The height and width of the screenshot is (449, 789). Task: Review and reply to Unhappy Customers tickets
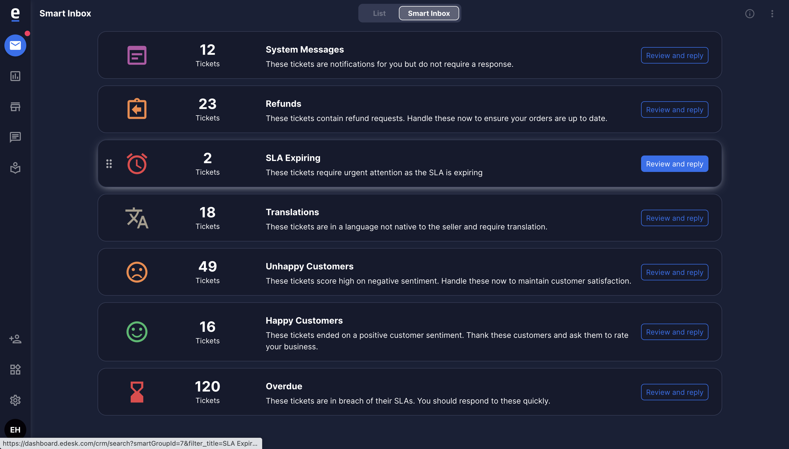674,272
